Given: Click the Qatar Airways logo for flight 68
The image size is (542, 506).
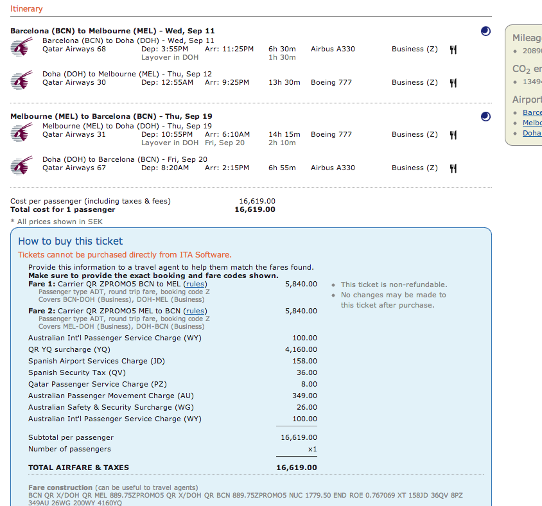Looking at the screenshot, I should pyautogui.click(x=21, y=47).
